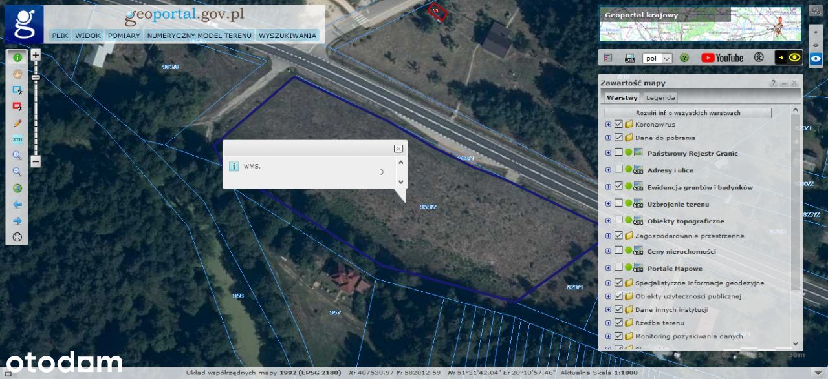This screenshot has width=828, height=379.
Task: Activate the hand pan tool
Action: pos(17,74)
